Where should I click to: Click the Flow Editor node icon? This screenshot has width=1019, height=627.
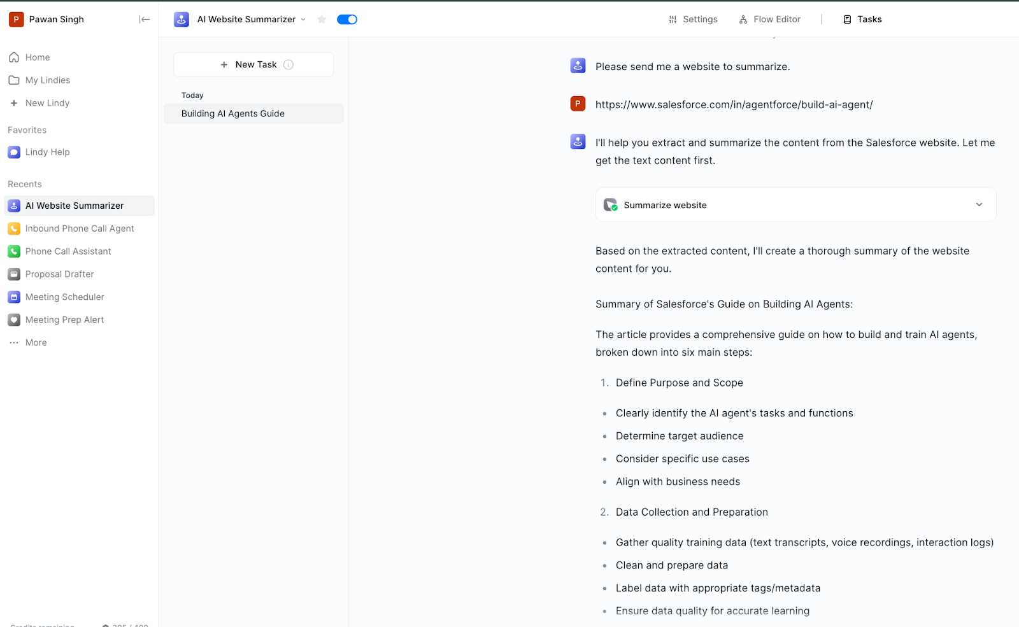click(x=743, y=20)
